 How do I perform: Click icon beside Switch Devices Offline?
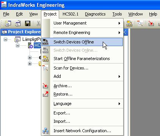coord(45,42)
